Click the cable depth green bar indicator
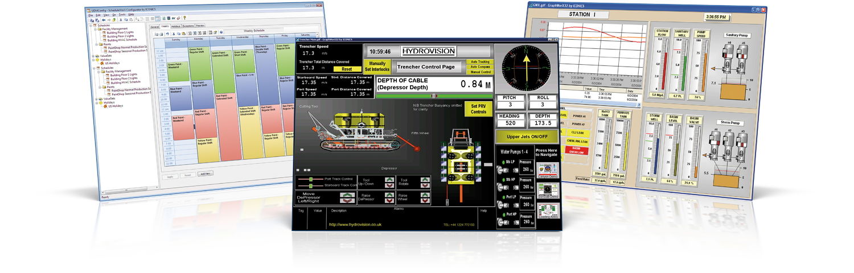The height and width of the screenshot is (273, 854). pos(434,96)
